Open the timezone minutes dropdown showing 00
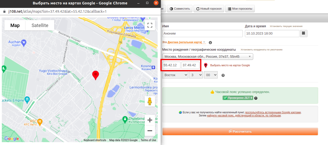 (x=211, y=75)
